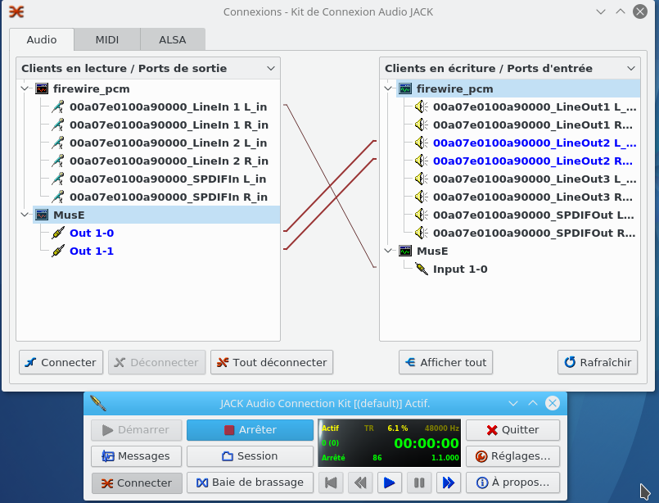This screenshot has height=503, width=659.
Task: Click the speaker icon of SPDIFOut R port
Action: 421,233
